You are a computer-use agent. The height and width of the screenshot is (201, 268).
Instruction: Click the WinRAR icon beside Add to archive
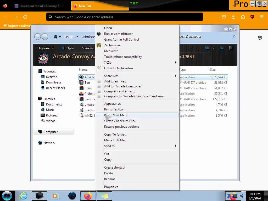99,82
